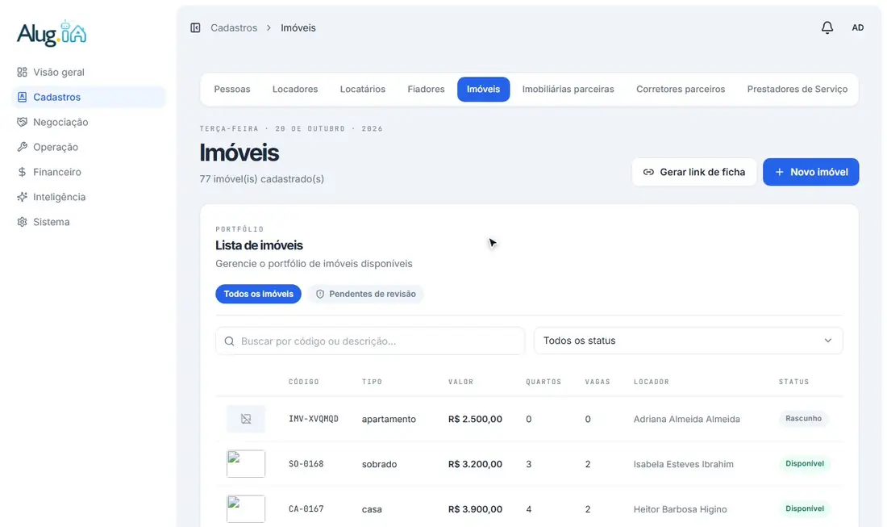Click the Inteligência sparkle icon
Image resolution: width=887 pixels, height=527 pixels.
[x=22, y=196]
